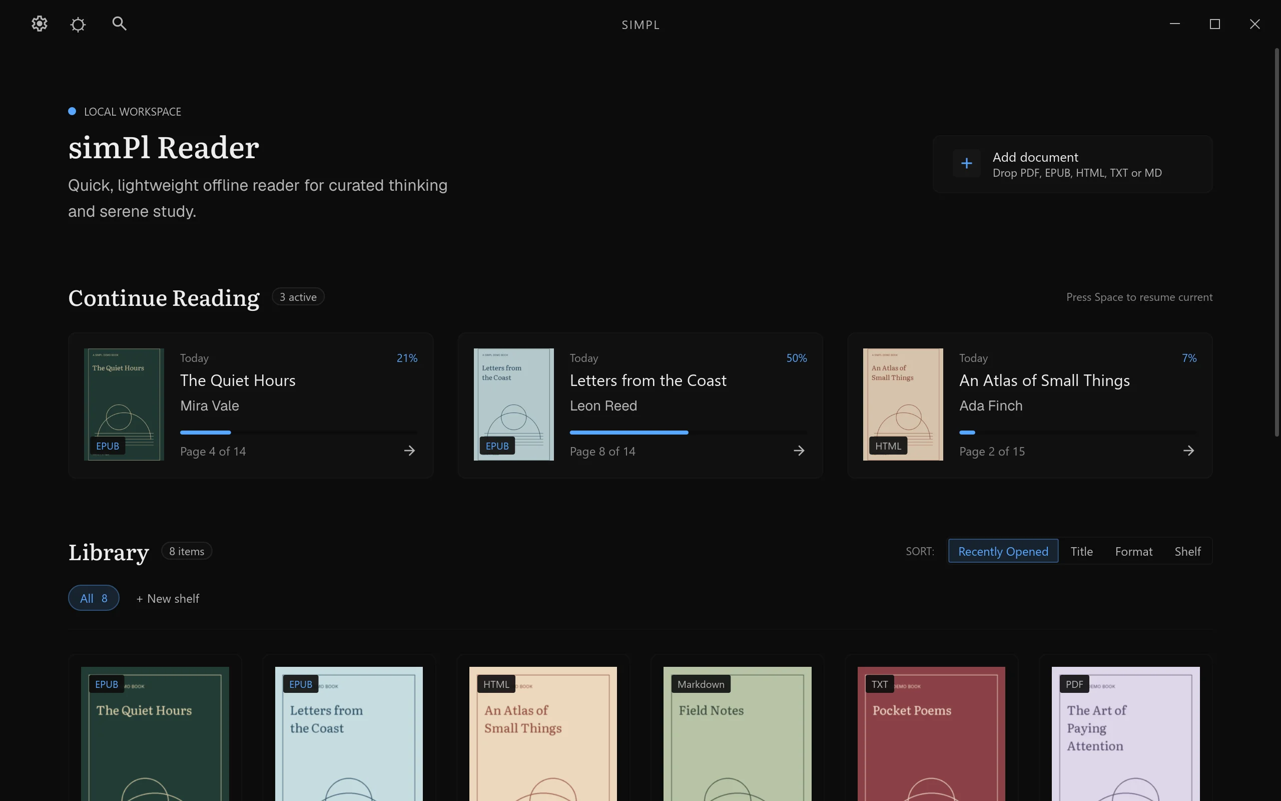Open Field Notes library cover
The height and width of the screenshot is (801, 1281).
tap(737, 734)
